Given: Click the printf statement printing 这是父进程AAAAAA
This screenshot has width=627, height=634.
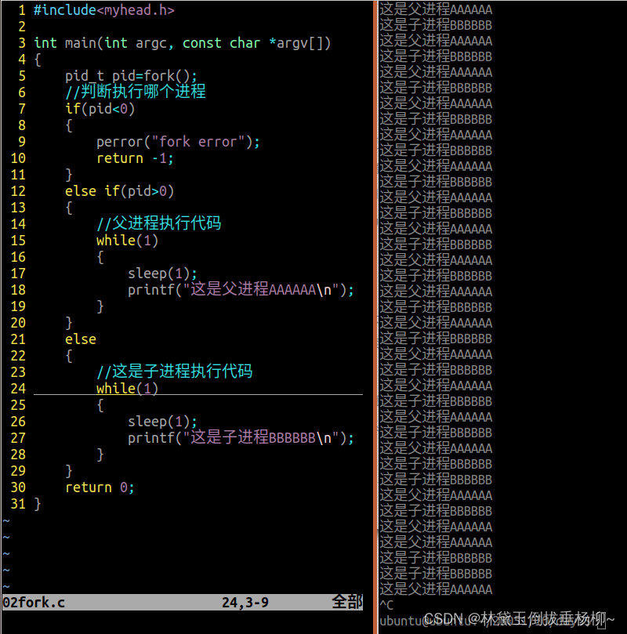Looking at the screenshot, I should coord(227,290).
